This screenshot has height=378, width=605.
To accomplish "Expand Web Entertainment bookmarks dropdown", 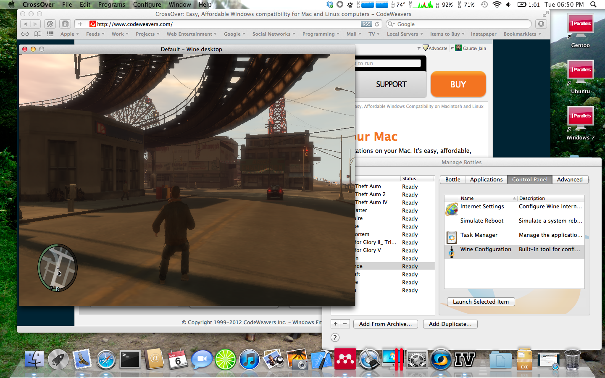I will click(x=192, y=34).
